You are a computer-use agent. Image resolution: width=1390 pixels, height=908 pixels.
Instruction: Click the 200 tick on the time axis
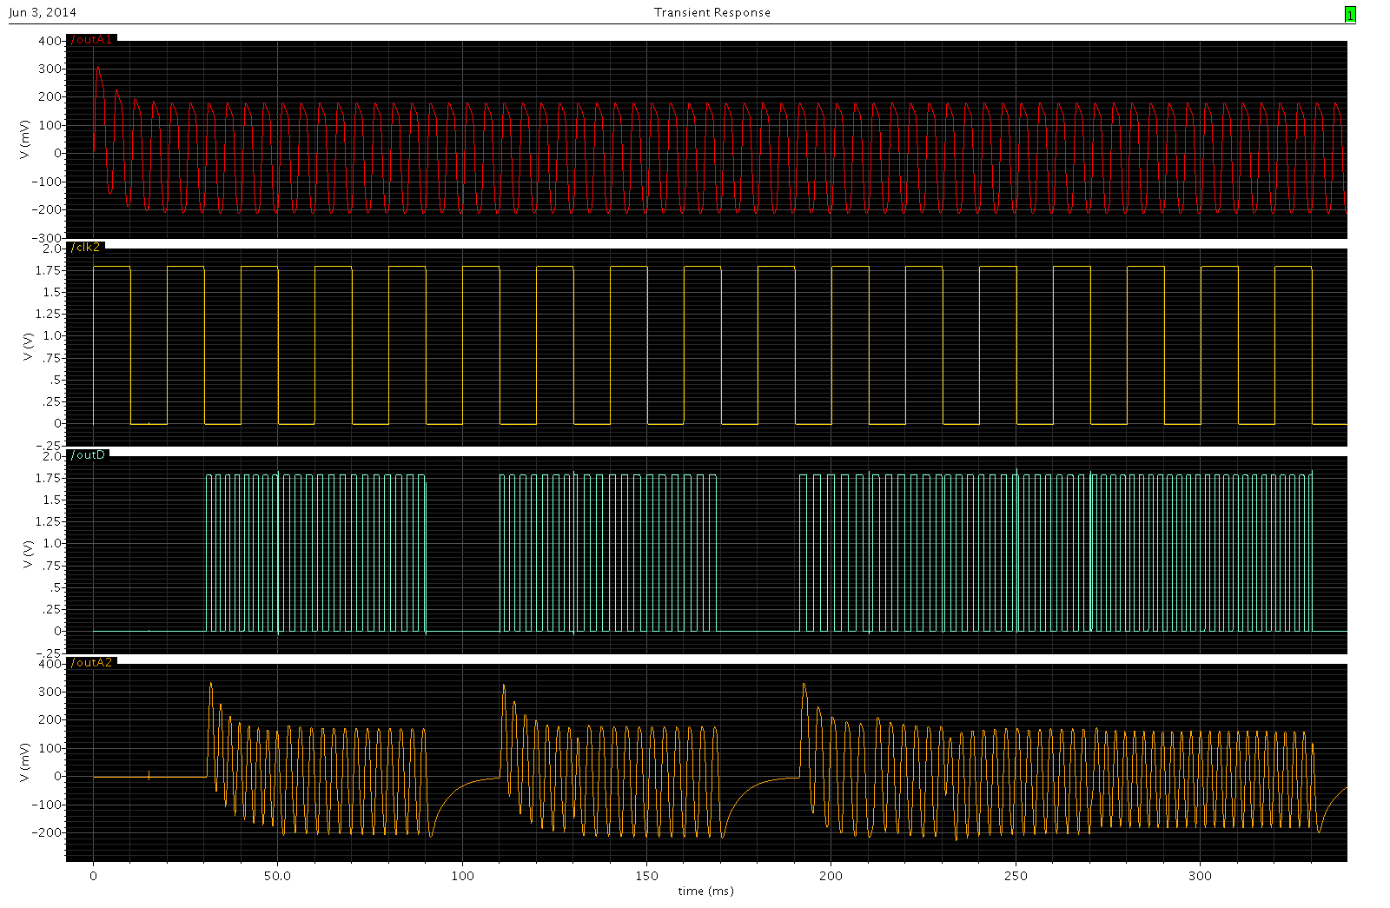click(831, 876)
